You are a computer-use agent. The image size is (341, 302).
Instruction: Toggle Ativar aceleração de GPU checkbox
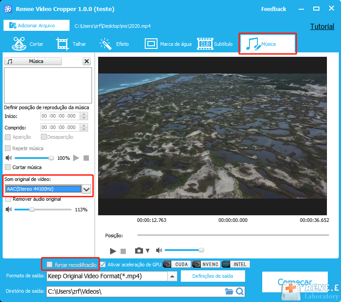(x=103, y=265)
